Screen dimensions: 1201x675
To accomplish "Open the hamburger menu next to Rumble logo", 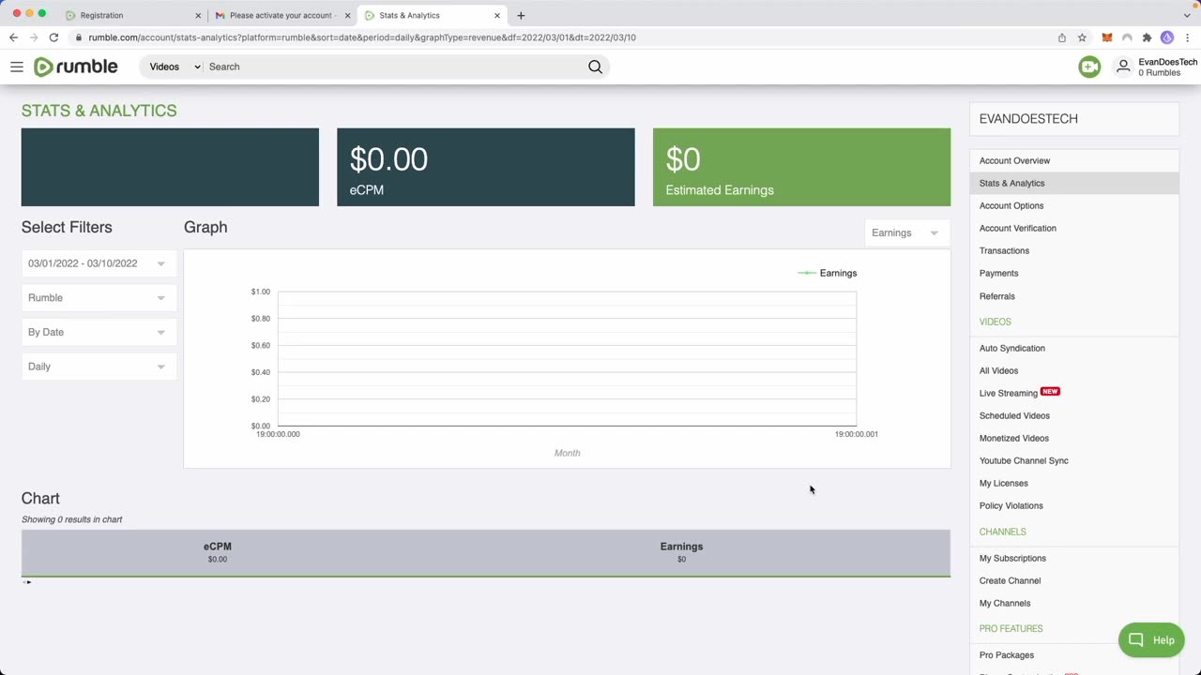I will [17, 67].
